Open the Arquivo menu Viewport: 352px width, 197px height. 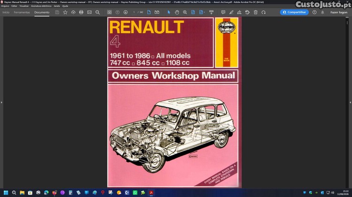(x=5, y=6)
